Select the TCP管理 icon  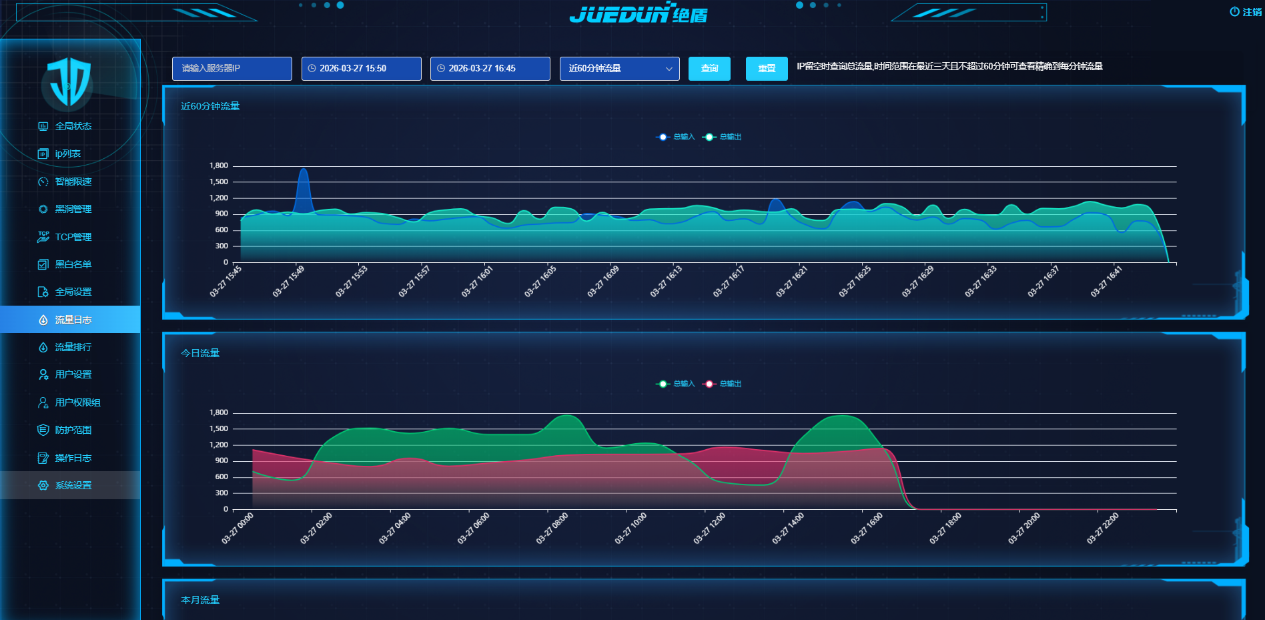43,237
